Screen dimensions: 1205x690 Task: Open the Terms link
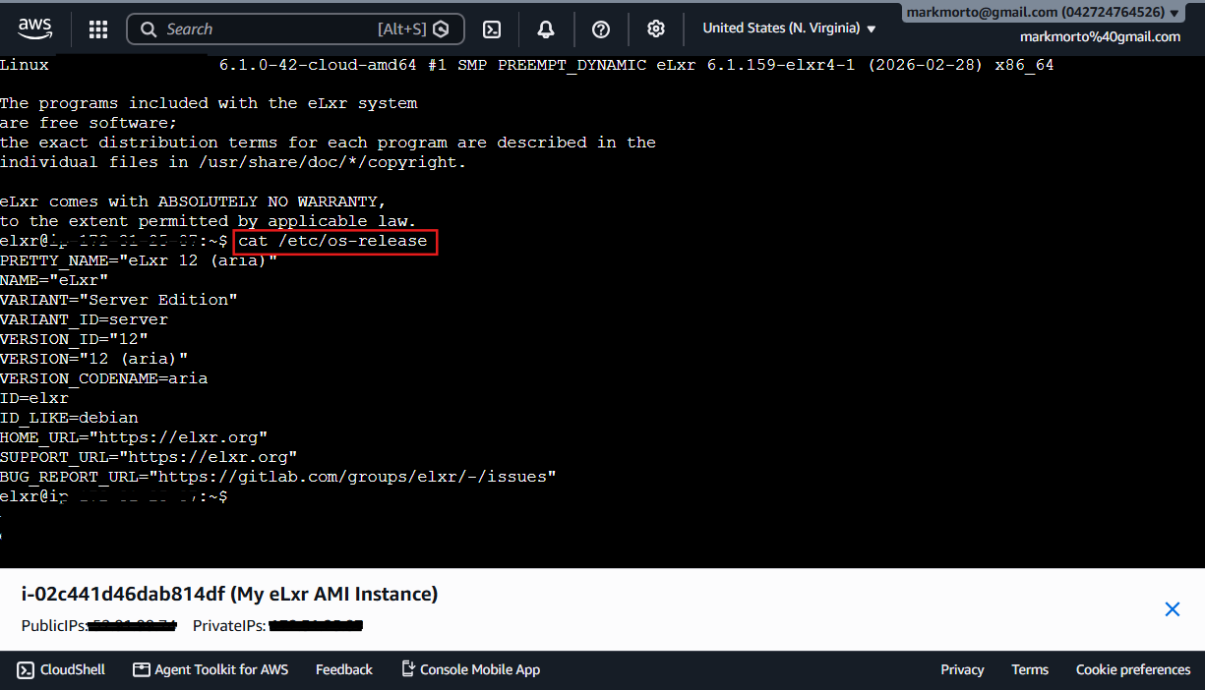[1030, 669]
